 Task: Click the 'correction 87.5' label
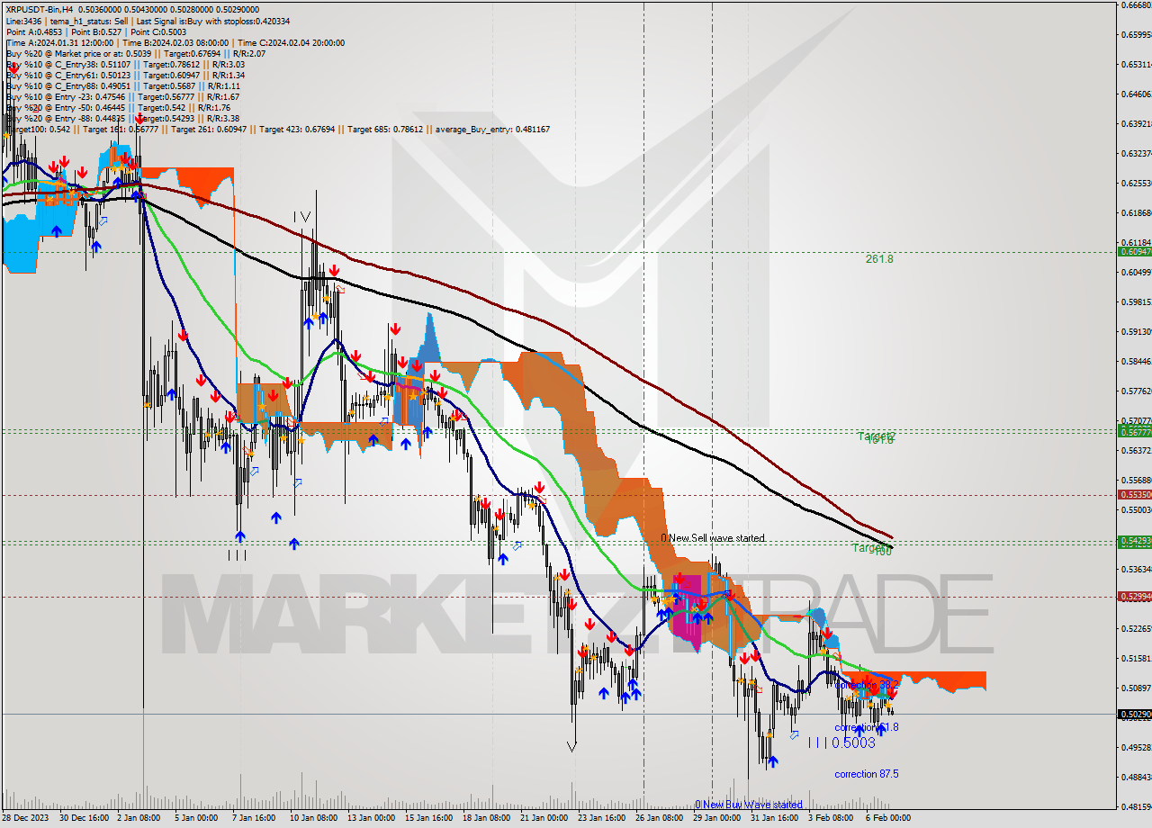(x=866, y=774)
